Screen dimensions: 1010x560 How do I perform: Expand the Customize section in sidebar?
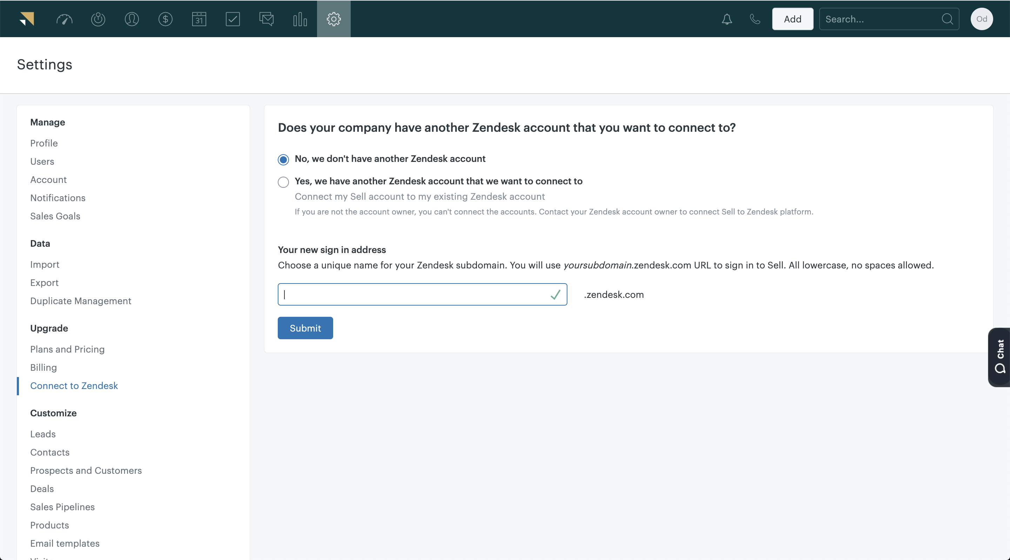tap(53, 412)
